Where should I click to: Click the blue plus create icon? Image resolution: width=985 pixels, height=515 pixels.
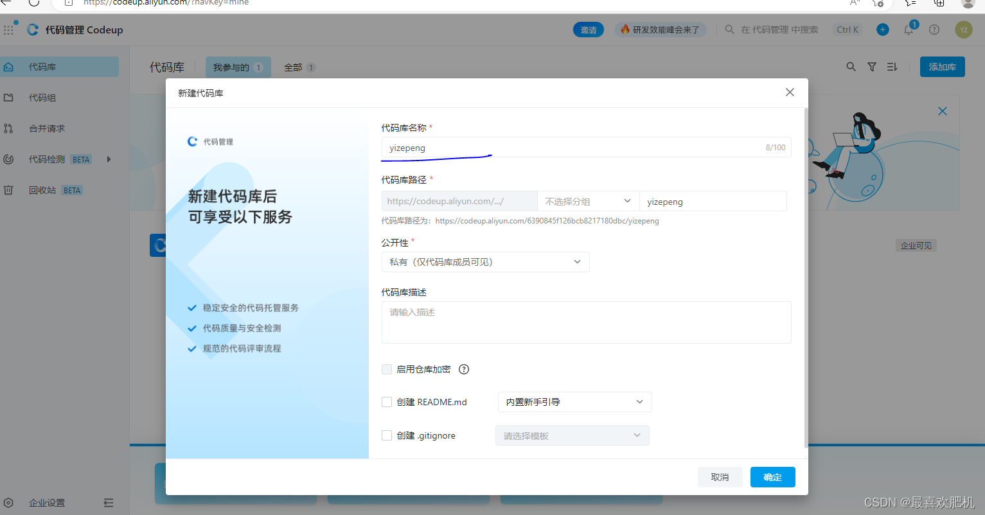pos(883,30)
